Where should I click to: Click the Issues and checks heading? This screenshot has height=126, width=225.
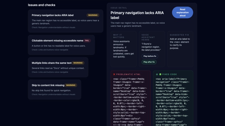42,5
